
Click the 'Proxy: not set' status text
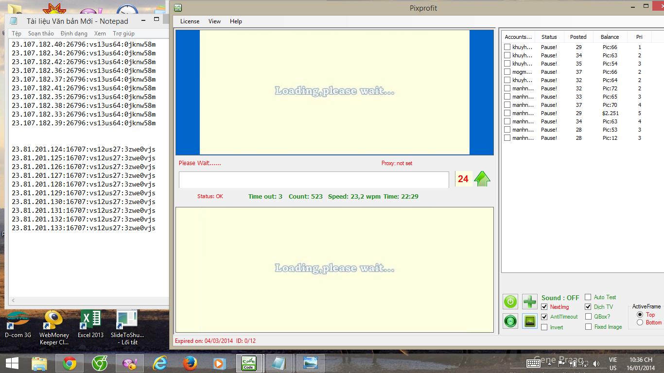point(397,163)
